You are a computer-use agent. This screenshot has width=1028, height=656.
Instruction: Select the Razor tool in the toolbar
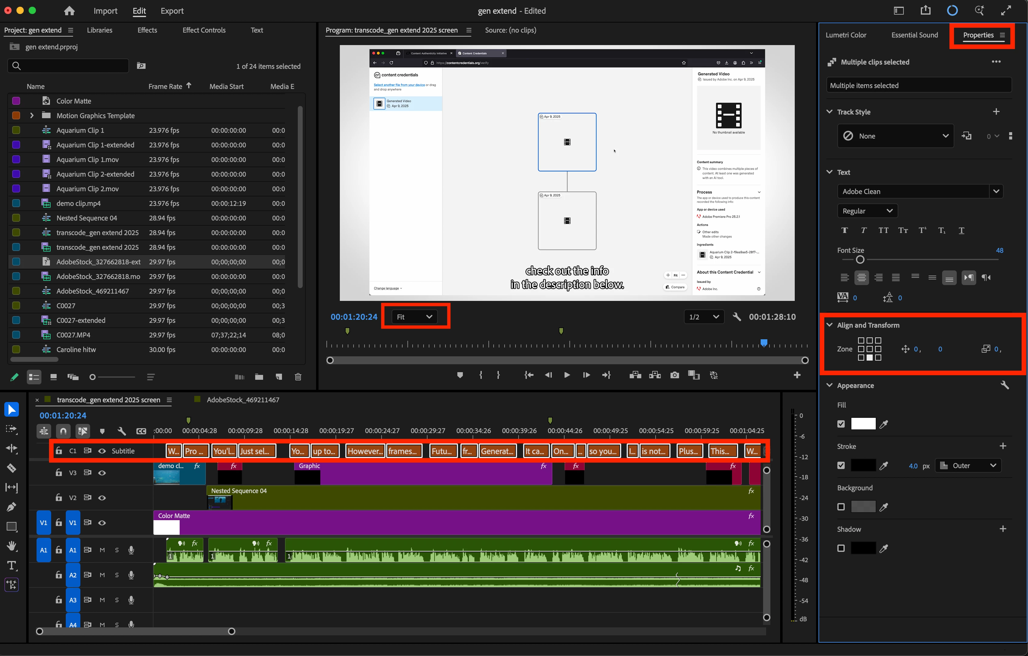tap(12, 468)
